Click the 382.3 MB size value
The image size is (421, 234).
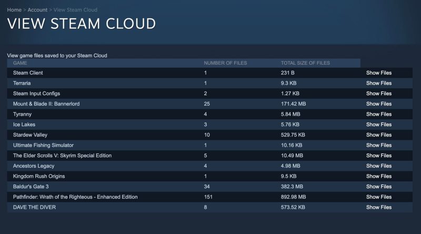point(292,187)
